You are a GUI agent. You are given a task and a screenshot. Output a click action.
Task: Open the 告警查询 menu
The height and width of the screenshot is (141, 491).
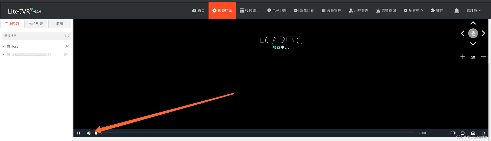click(386, 10)
